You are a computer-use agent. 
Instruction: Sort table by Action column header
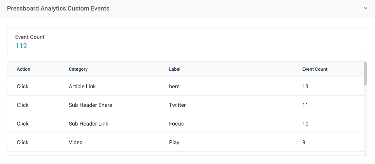pyautogui.click(x=23, y=69)
